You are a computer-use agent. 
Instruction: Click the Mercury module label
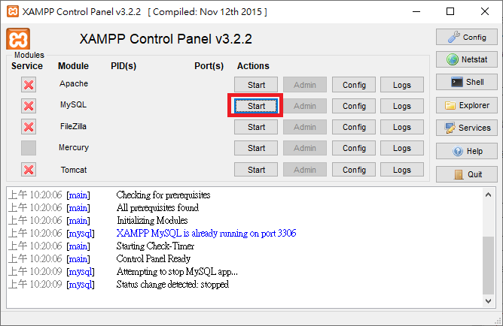[x=74, y=147]
